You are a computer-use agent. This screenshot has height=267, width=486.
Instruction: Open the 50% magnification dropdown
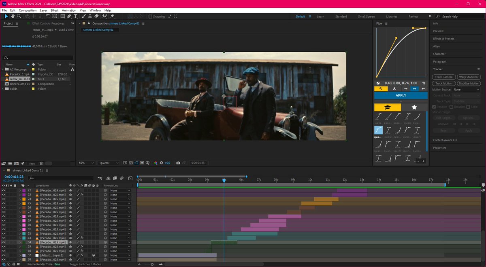point(86,163)
